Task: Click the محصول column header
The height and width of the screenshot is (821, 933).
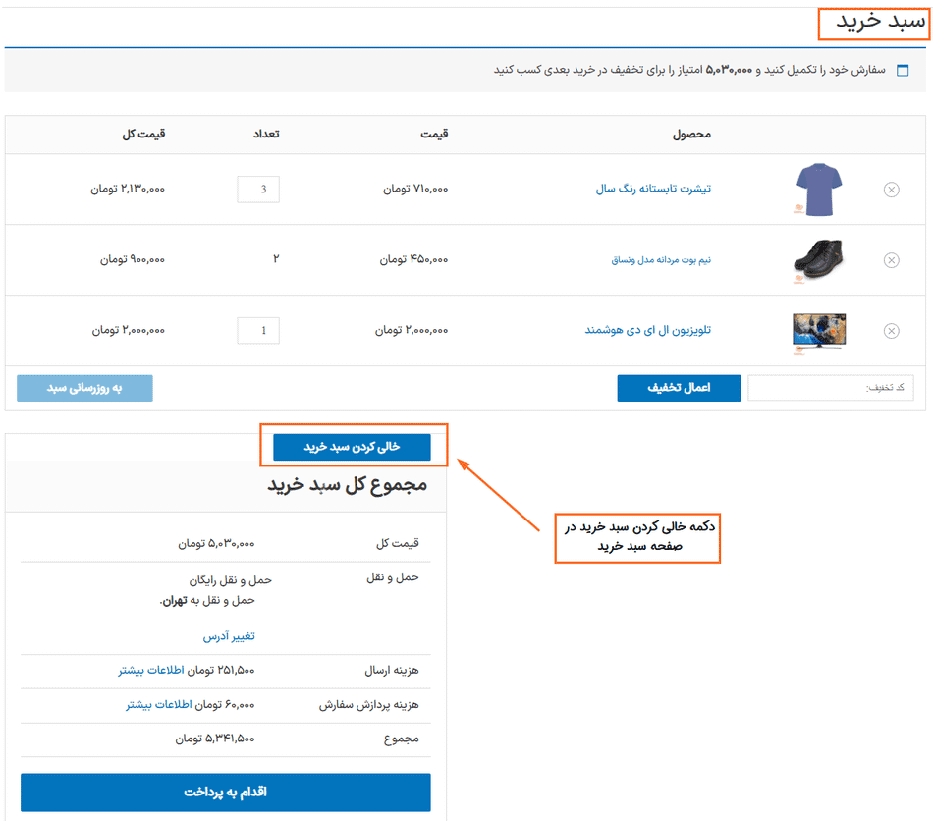Action: [x=691, y=135]
